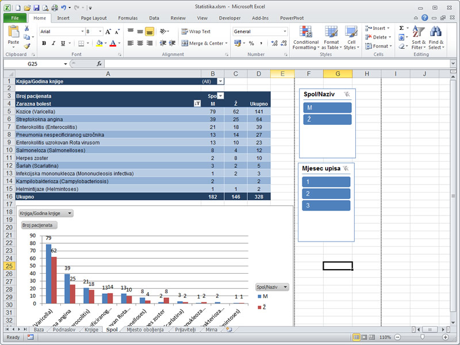Open chart field button Knjiga/Godina knjige

pyautogui.click(x=46, y=213)
